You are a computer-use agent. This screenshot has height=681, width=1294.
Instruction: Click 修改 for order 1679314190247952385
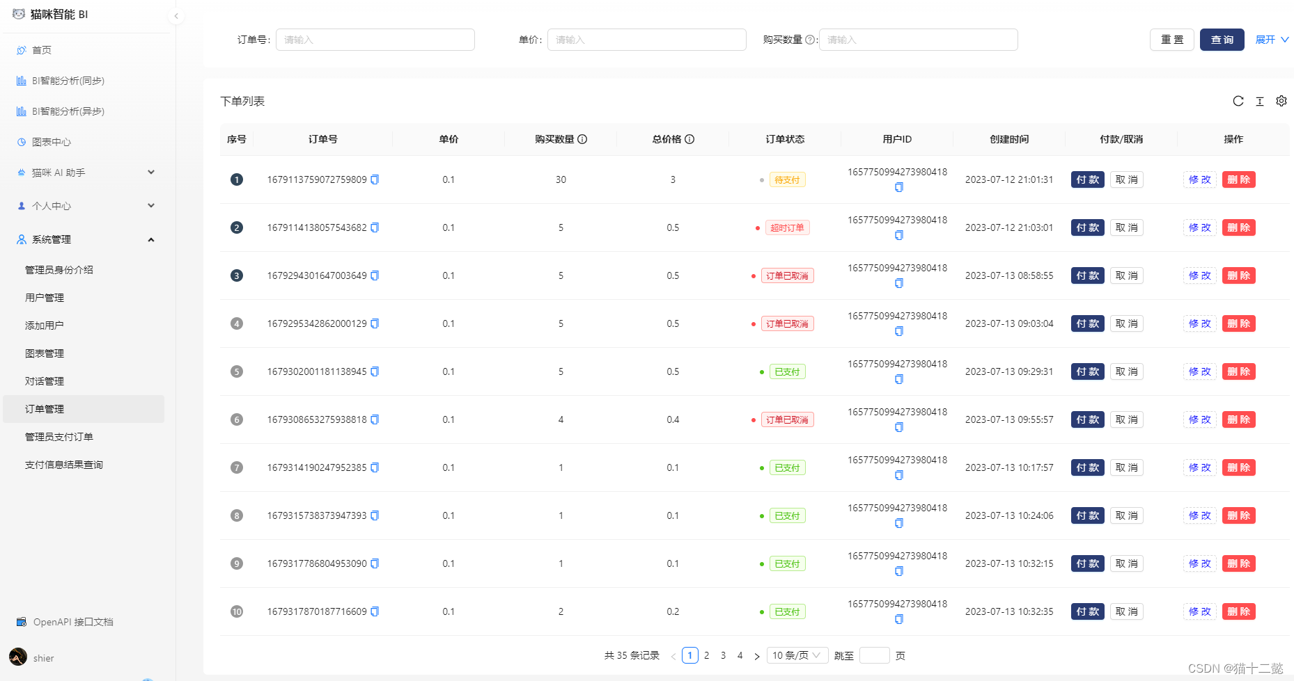click(1200, 467)
